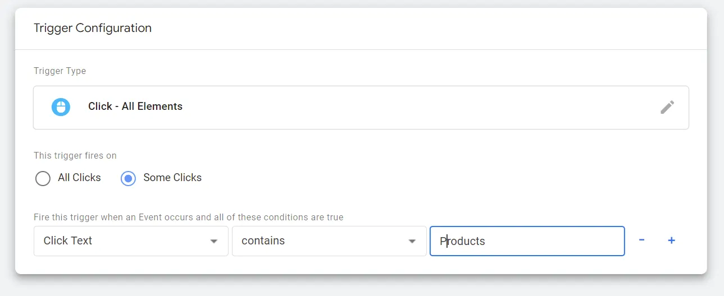Click the "This trigger fires on" label
The width and height of the screenshot is (724, 296).
coord(75,155)
